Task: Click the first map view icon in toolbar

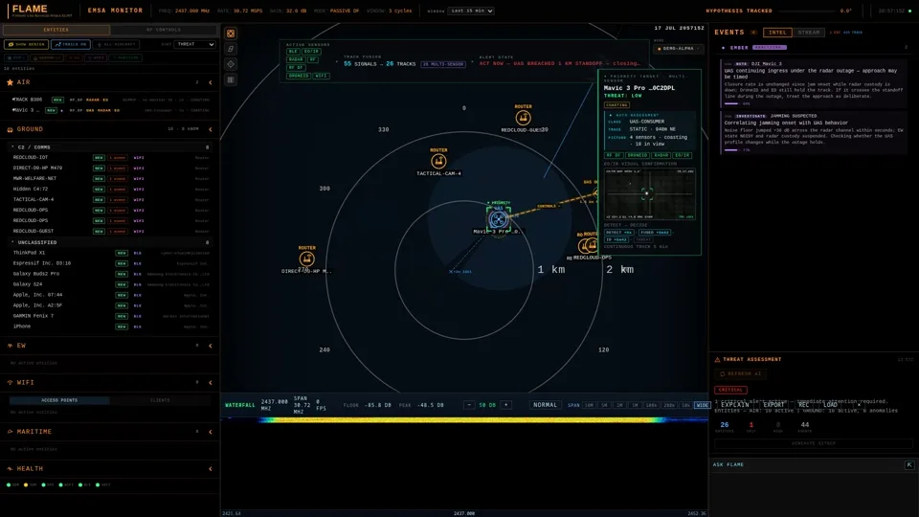Action: click(231, 34)
